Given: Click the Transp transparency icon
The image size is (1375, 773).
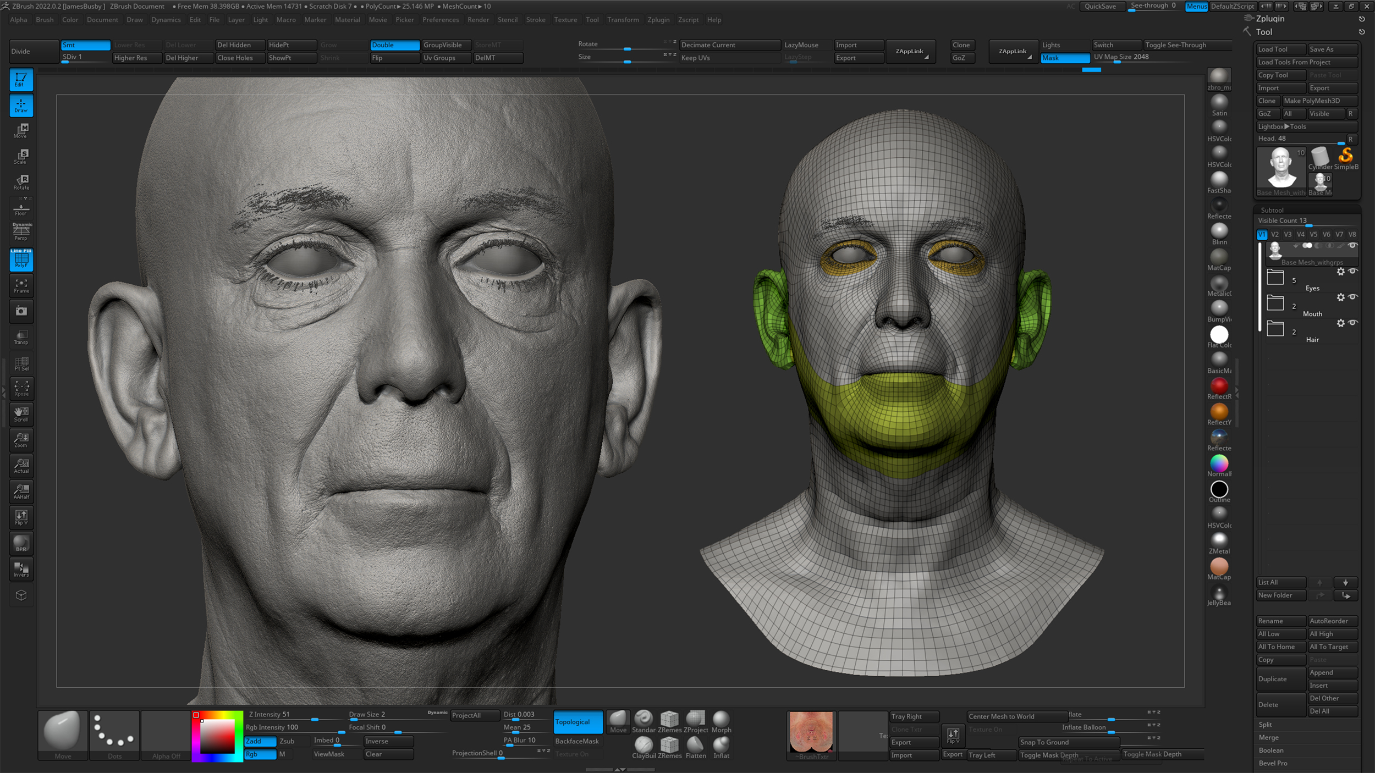Looking at the screenshot, I should [x=21, y=337].
